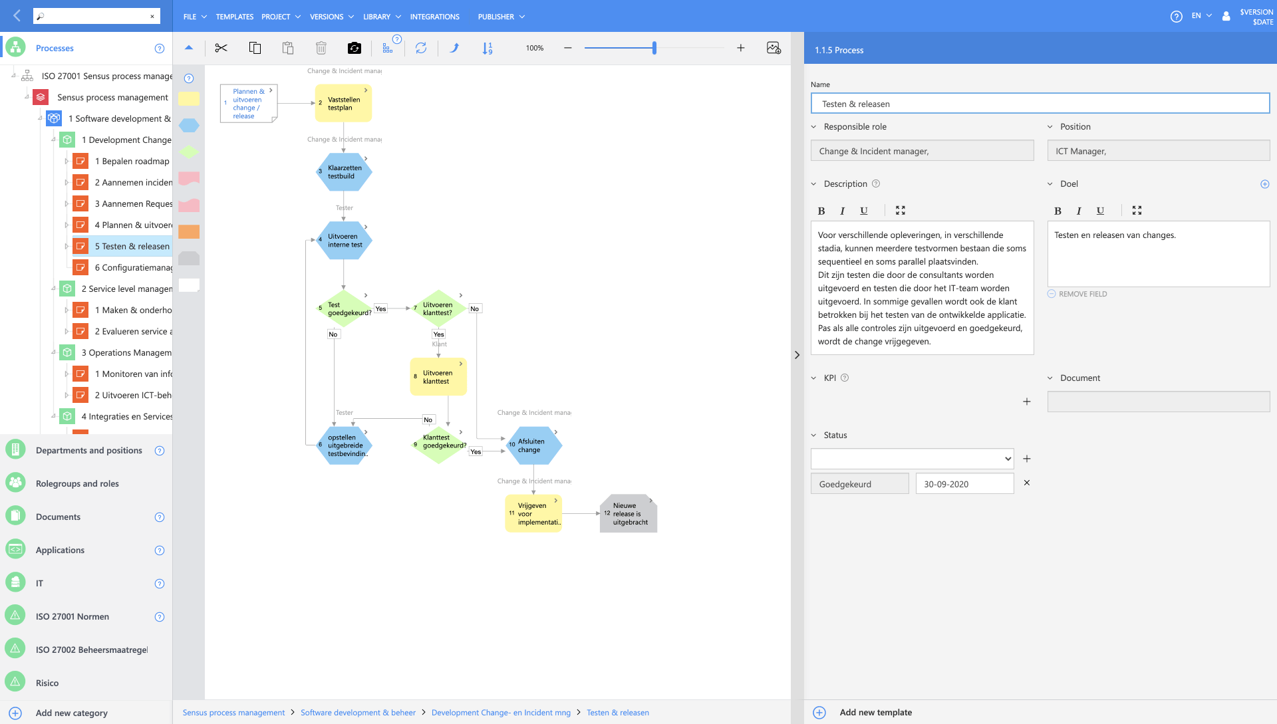Select the green diamond shape swatch
The image size is (1277, 724).
pyautogui.click(x=189, y=152)
